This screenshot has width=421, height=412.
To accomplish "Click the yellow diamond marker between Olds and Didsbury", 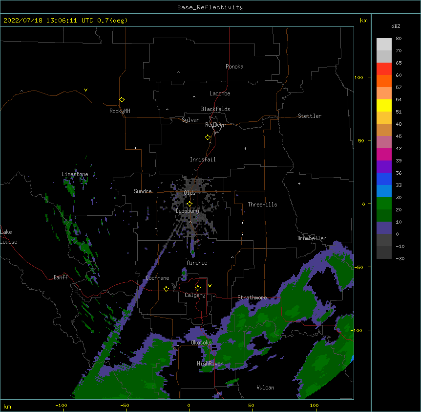I will click(189, 204).
